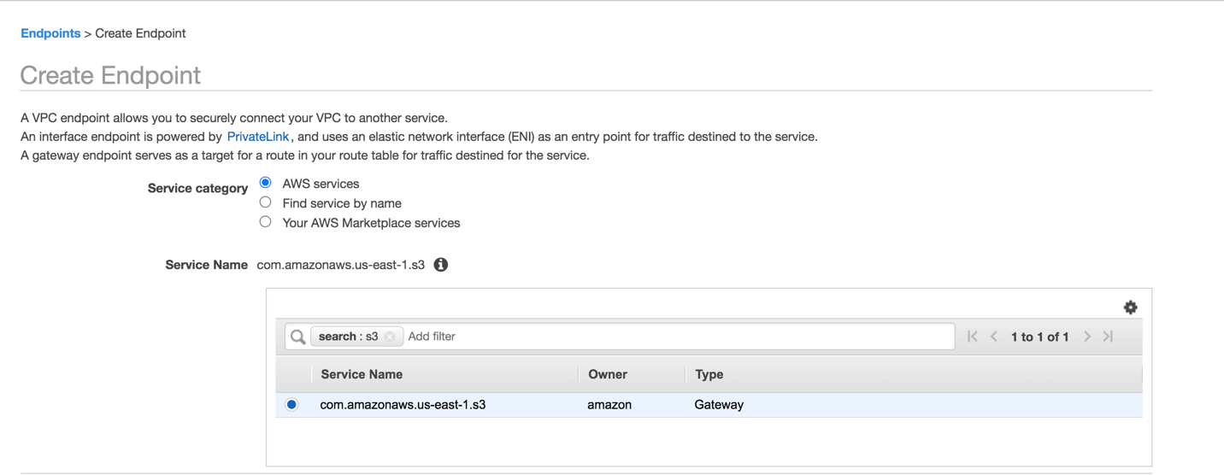The height and width of the screenshot is (475, 1224).
Task: Click the 'Gateway' type cell
Action: [719, 405]
